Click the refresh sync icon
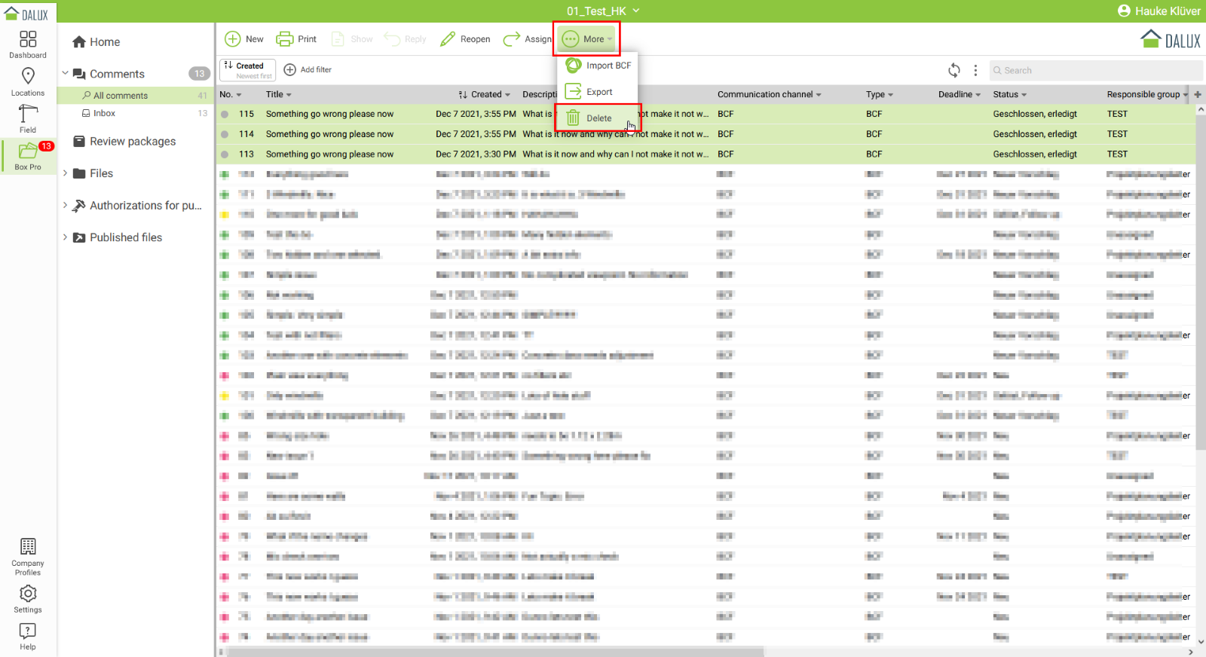 (x=954, y=70)
